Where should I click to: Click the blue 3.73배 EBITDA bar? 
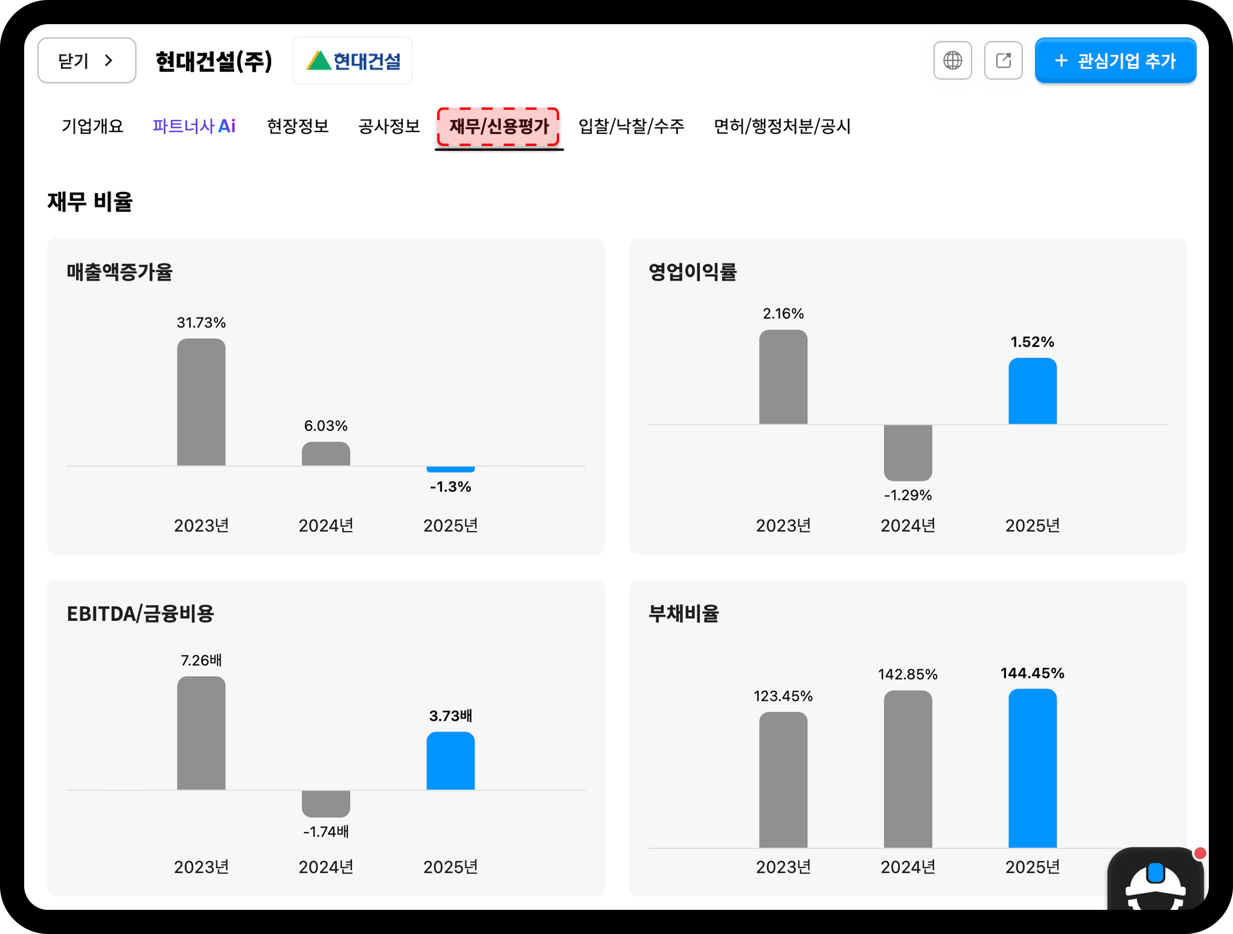pos(450,761)
